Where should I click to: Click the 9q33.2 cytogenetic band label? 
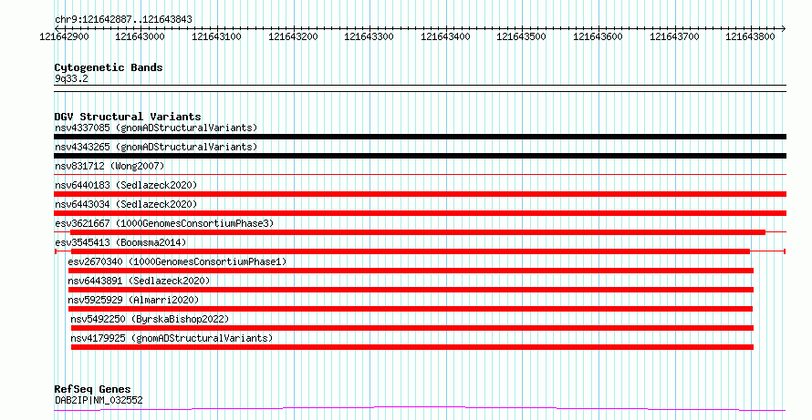[71, 79]
